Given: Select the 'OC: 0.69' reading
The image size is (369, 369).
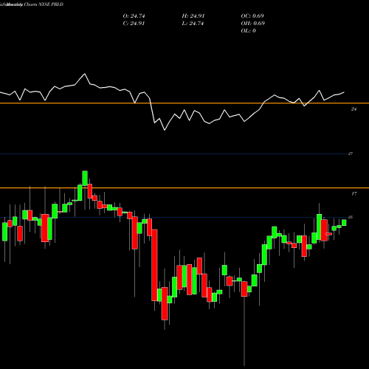Looking at the screenshot, I should [252, 16].
